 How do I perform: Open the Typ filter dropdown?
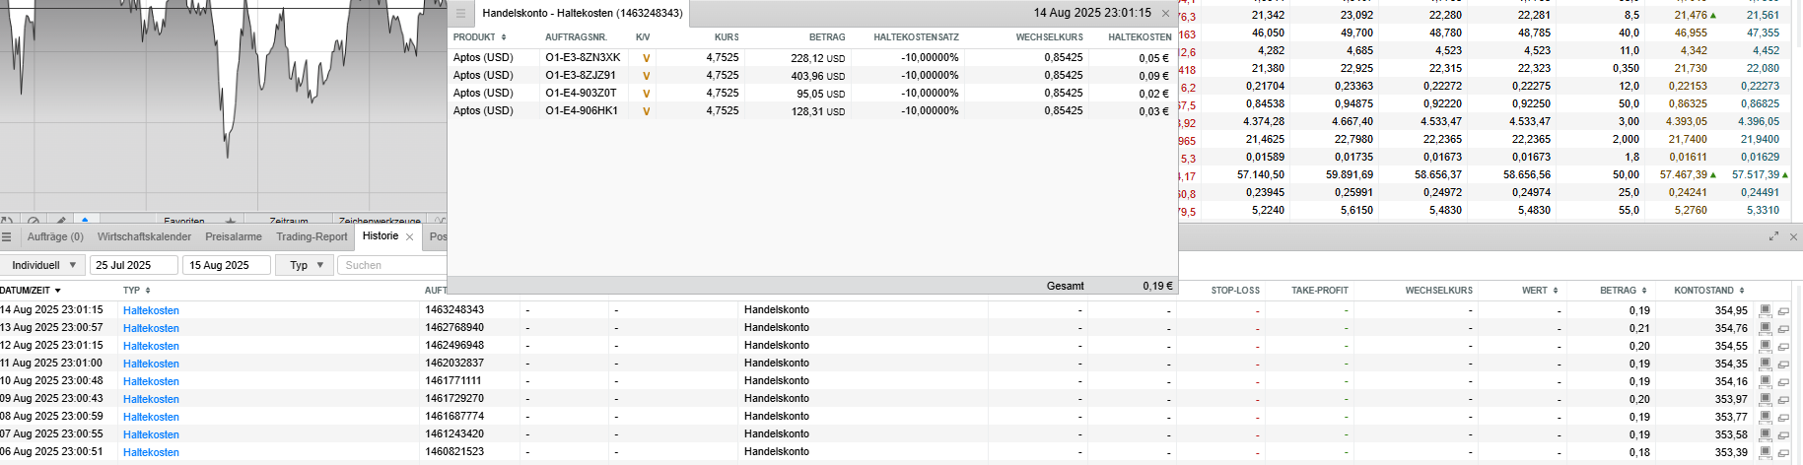(305, 265)
